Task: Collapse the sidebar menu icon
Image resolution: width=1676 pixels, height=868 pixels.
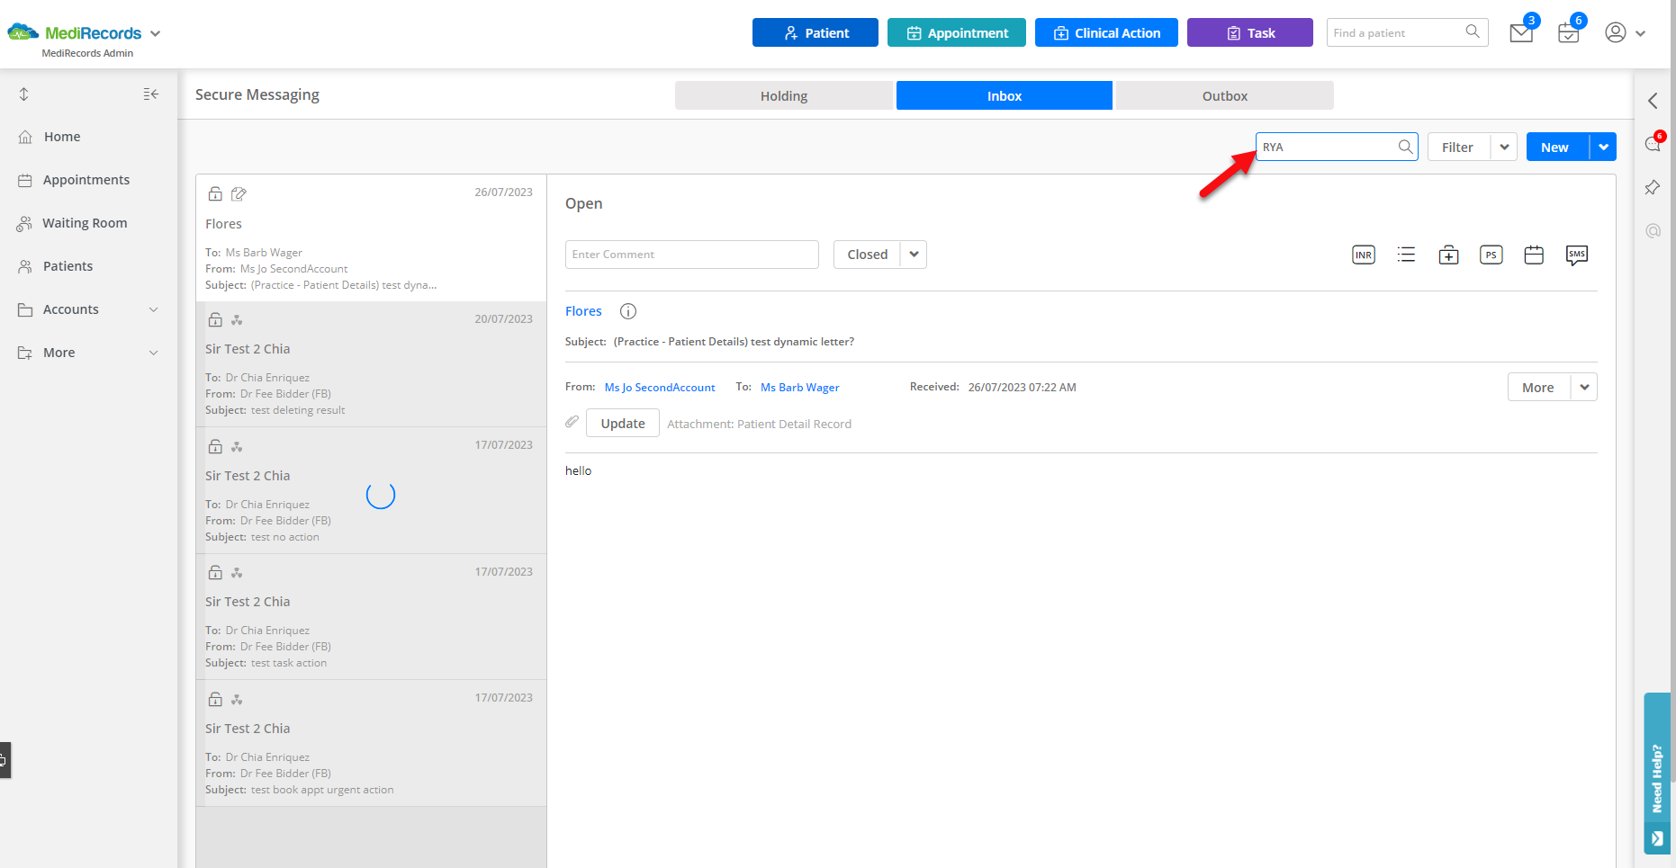Action: point(151,94)
